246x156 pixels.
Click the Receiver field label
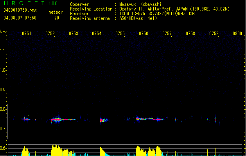[79, 14]
